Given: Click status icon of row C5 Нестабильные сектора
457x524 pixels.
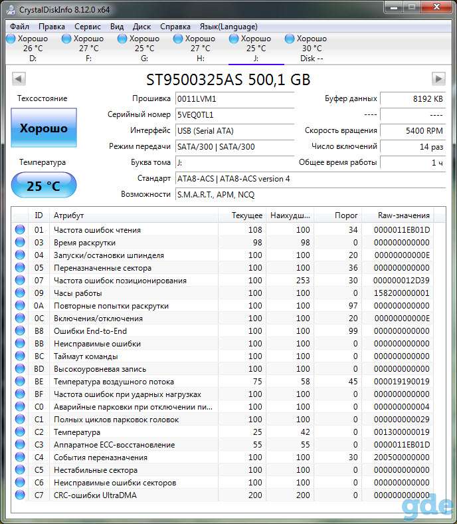Looking at the screenshot, I should click(x=20, y=469).
